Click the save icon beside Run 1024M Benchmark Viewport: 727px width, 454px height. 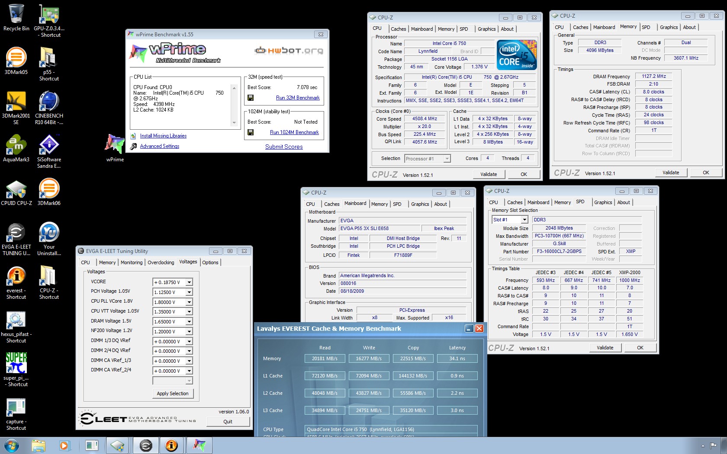point(250,132)
